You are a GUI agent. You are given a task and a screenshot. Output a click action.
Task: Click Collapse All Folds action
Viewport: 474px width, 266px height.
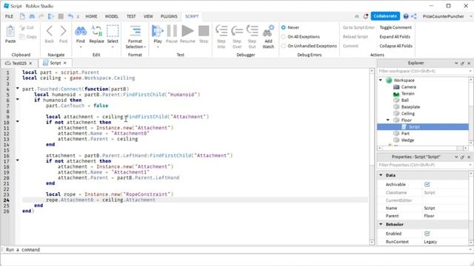click(395, 46)
